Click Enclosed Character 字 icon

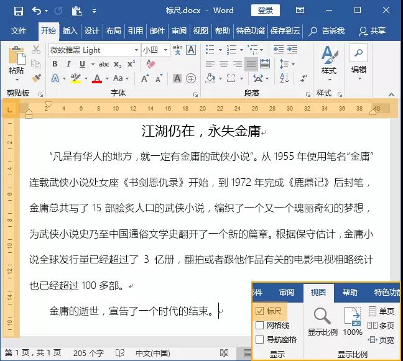(191, 78)
